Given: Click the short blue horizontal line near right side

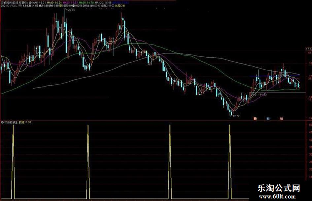Looking at the screenshot, I should [x=275, y=76].
